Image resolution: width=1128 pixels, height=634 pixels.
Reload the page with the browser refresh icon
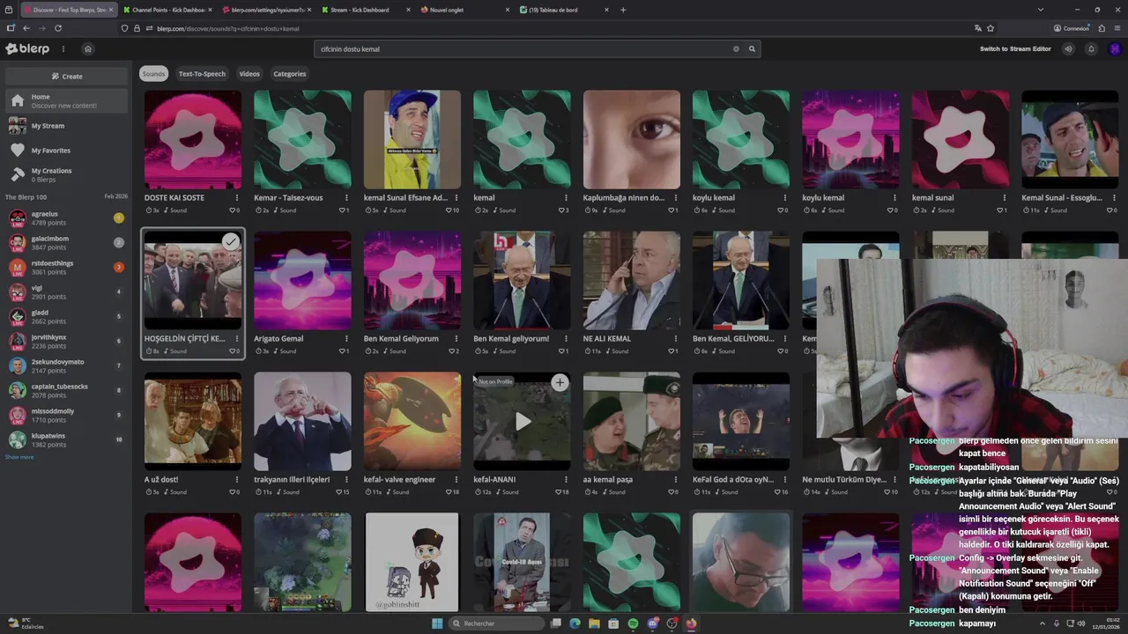click(57, 28)
